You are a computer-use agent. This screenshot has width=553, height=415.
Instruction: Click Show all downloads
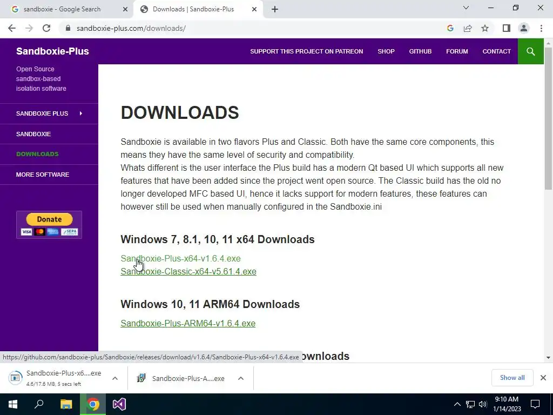(x=512, y=378)
